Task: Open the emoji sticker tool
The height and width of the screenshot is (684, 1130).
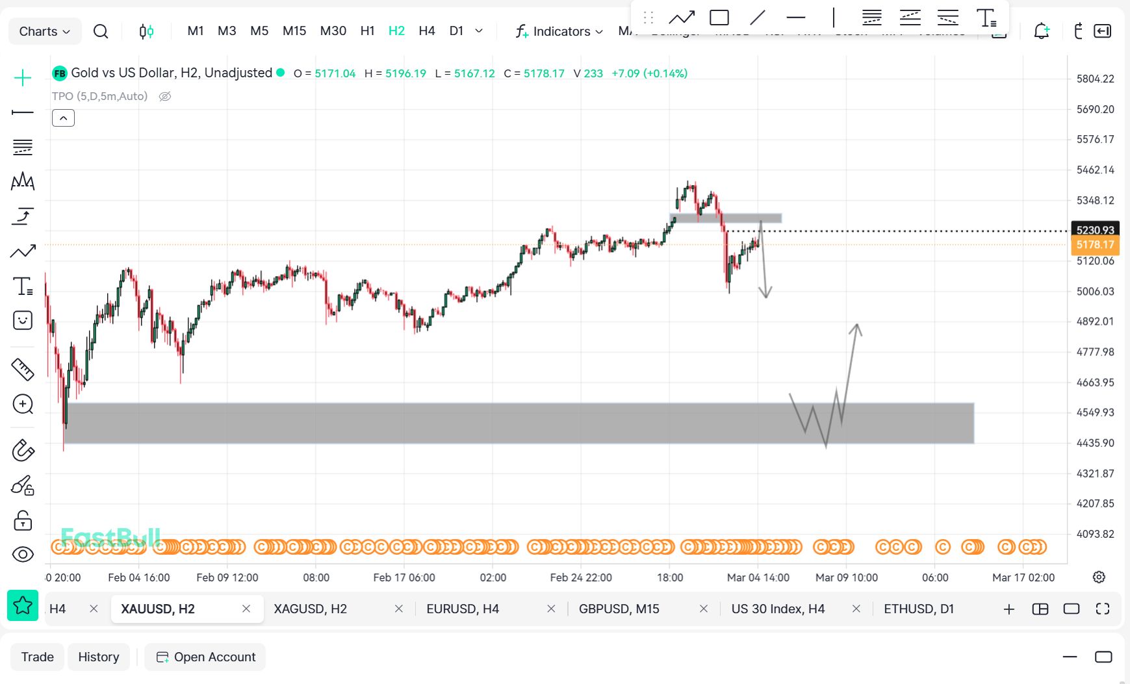Action: coord(23,320)
